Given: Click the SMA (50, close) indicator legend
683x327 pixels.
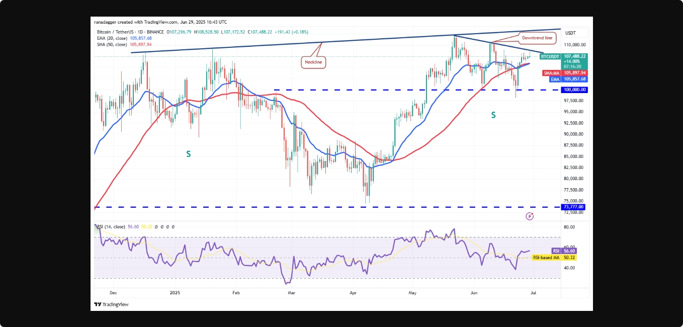Looking at the screenshot, I should (x=124, y=44).
